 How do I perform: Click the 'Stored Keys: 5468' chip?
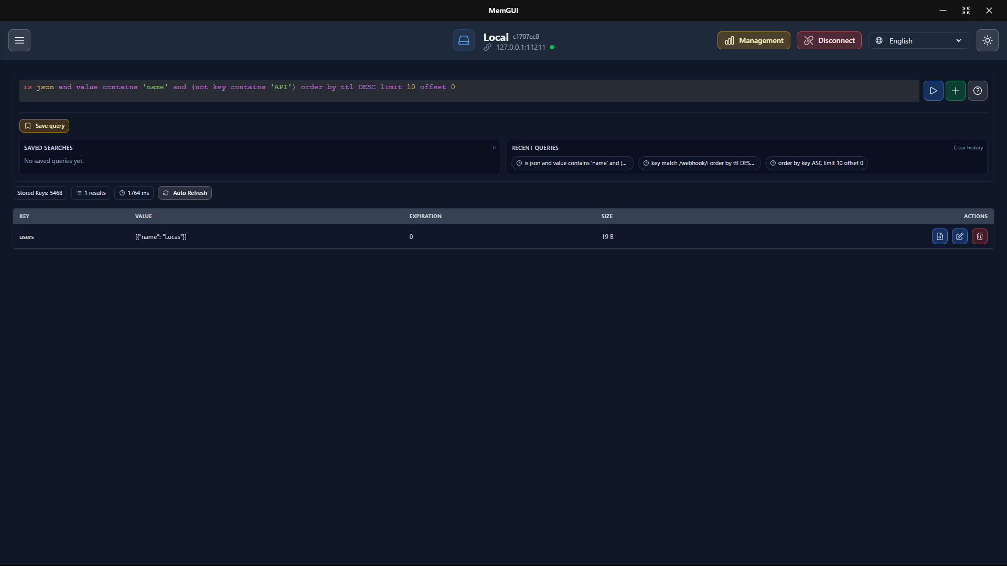click(39, 193)
